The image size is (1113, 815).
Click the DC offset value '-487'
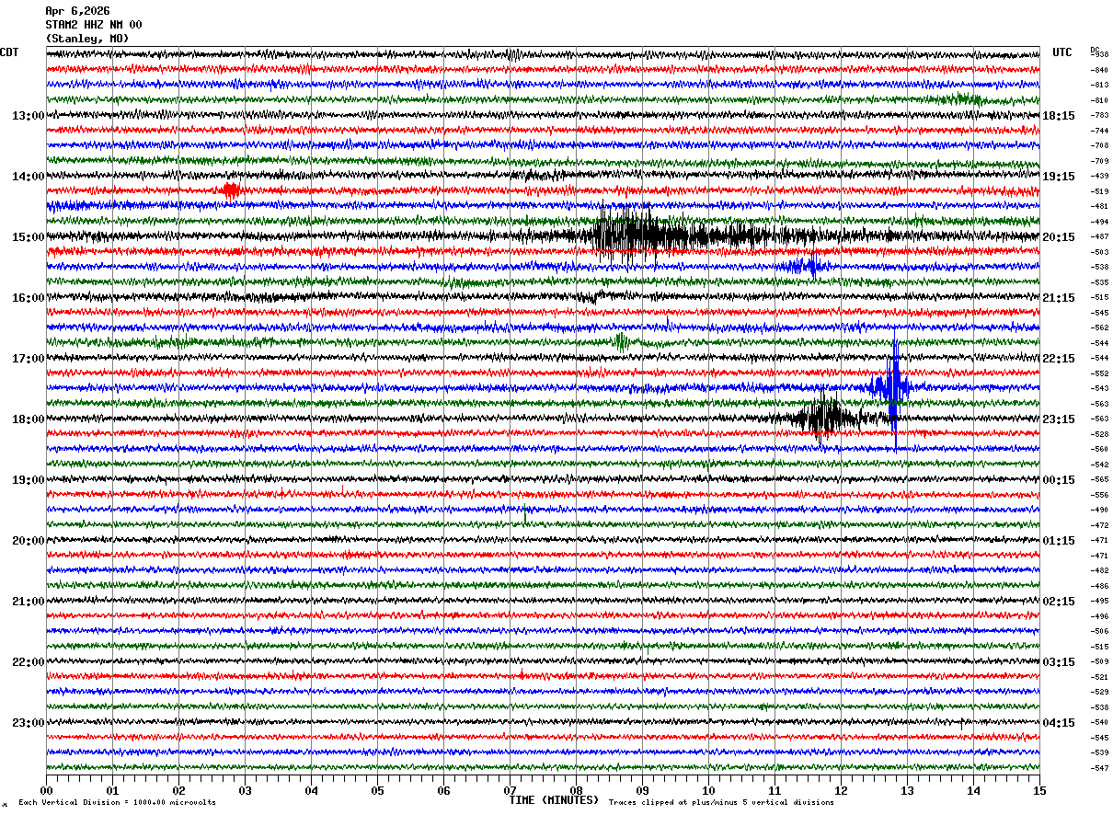point(1099,237)
